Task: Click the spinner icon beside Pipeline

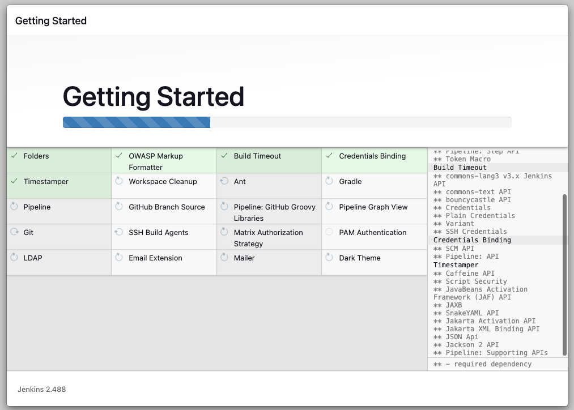Action: (14, 206)
